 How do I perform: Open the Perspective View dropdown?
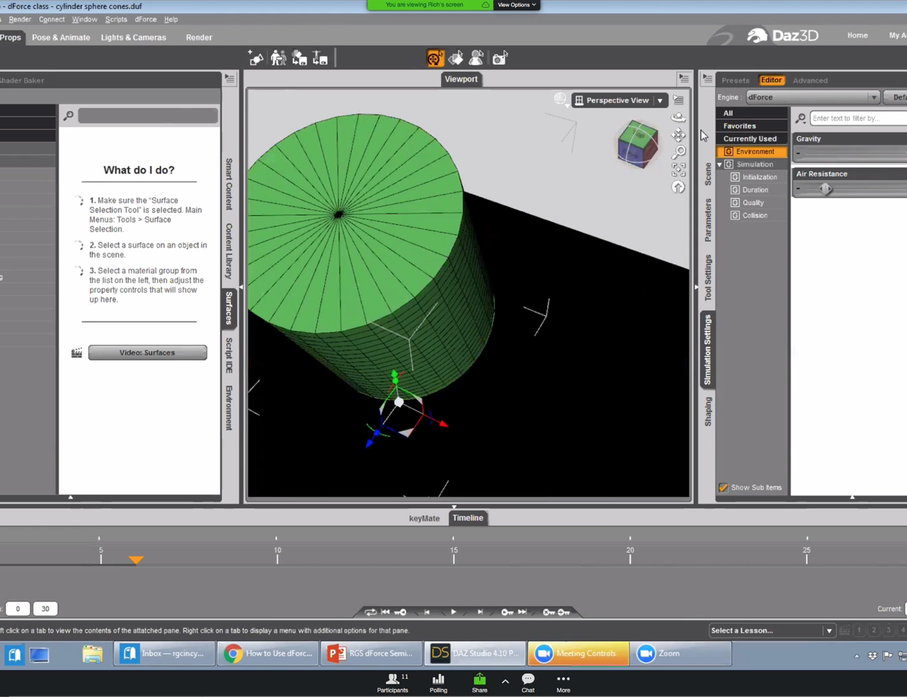coord(659,100)
